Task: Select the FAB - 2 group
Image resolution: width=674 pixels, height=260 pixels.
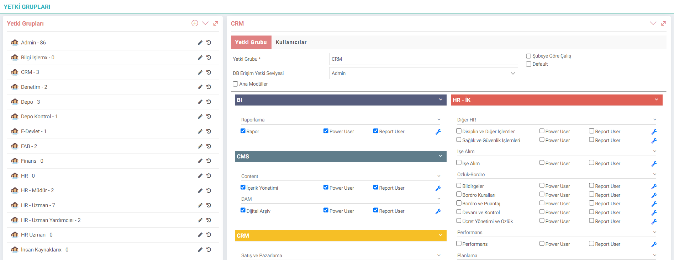Action: point(29,146)
